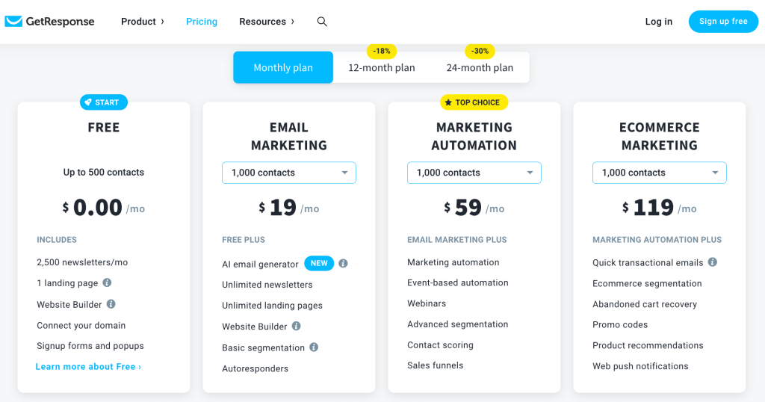
Task: Select the 12-month plan option
Action: 382,67
